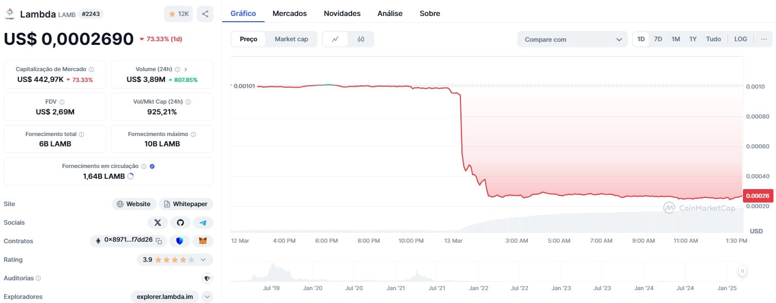Image resolution: width=776 pixels, height=303 pixels.
Task: Open the Sobre tab
Action: (x=430, y=13)
